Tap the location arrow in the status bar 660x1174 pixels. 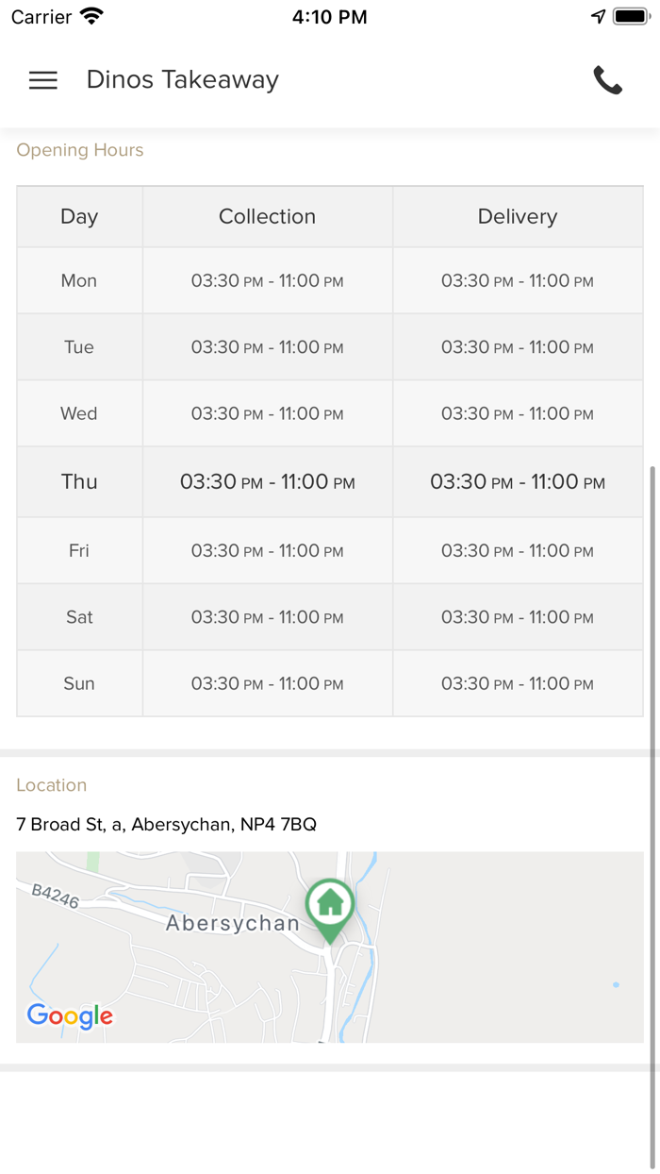598,16
